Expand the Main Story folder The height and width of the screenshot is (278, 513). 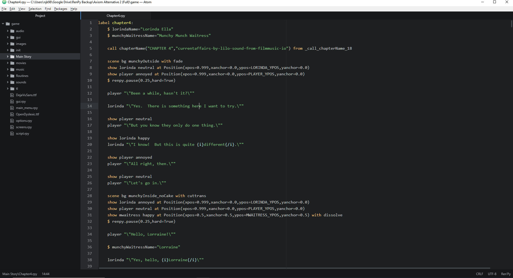point(7,56)
